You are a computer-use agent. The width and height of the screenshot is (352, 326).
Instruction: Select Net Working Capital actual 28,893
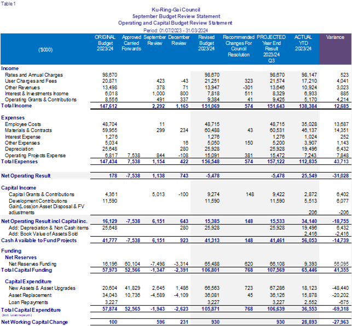pyautogui.click(x=309, y=322)
